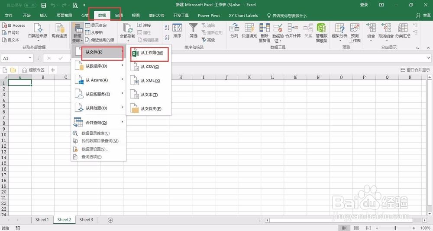Image resolution: width=433 pixels, height=231 pixels.
Task: Click the 告诉我你想要做什么 search box
Action: (x=287, y=16)
